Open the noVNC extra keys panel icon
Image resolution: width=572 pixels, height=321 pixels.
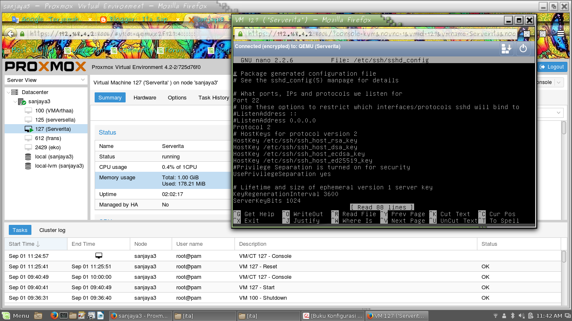pos(507,48)
